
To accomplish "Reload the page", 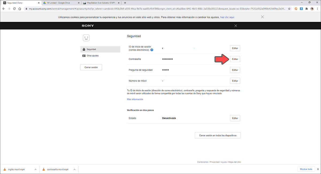I will tap(14, 9).
